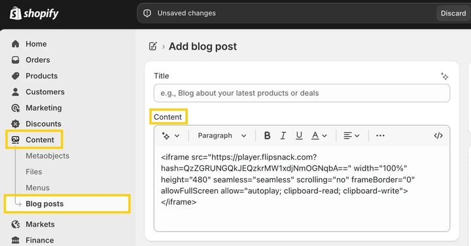Click the Content section icon
Image resolution: width=471 pixels, height=246 pixels.
15,139
